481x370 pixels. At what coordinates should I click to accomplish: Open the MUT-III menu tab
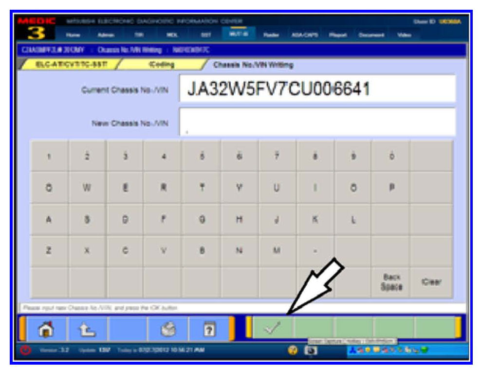click(235, 35)
